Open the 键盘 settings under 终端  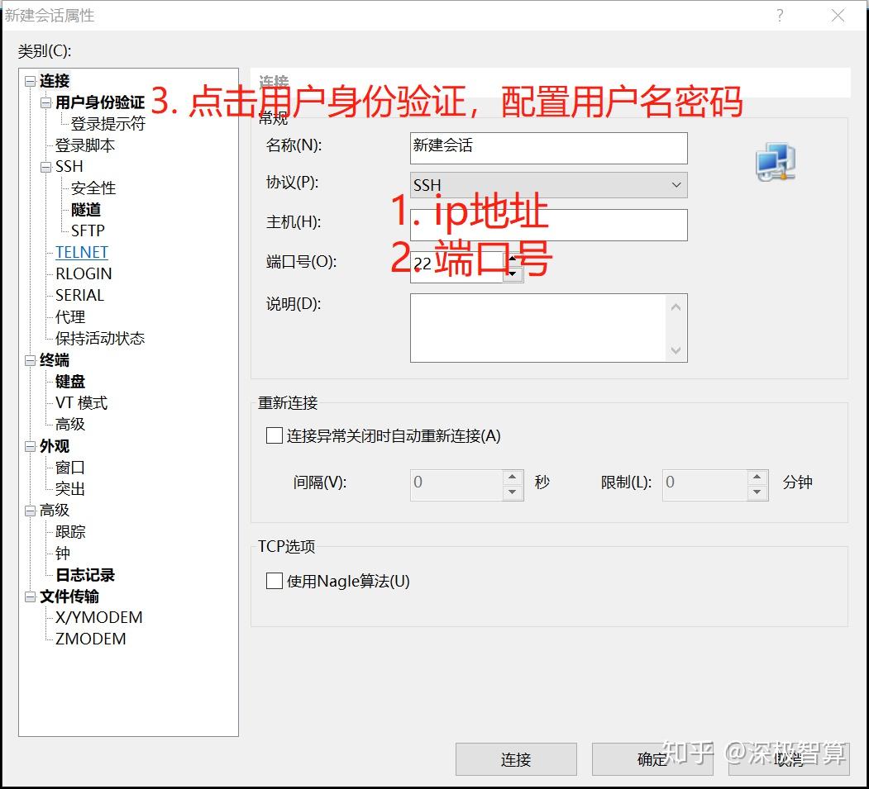click(x=69, y=381)
